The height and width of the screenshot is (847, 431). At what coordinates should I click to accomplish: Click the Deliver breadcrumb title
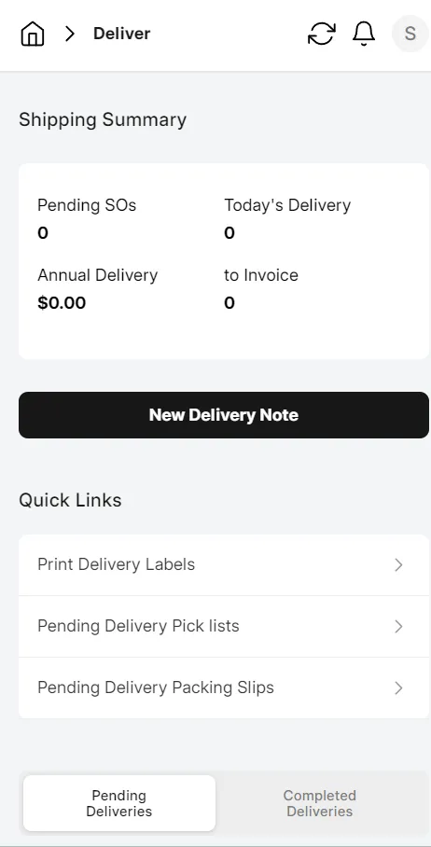121,34
